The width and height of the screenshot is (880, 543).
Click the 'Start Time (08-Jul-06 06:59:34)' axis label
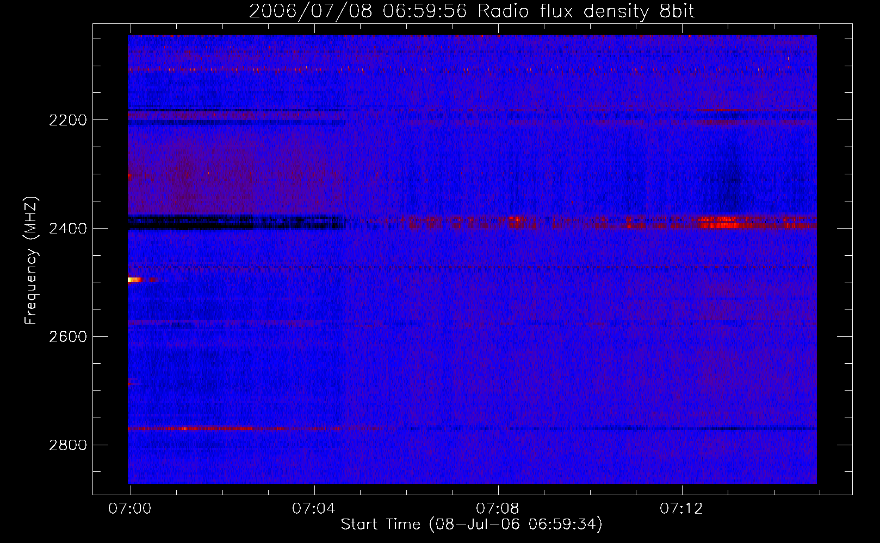472,525
